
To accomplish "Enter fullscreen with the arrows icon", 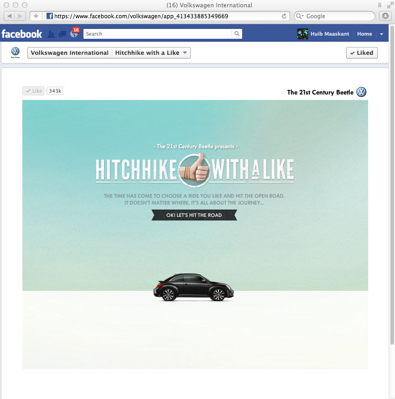I will click(x=390, y=5).
